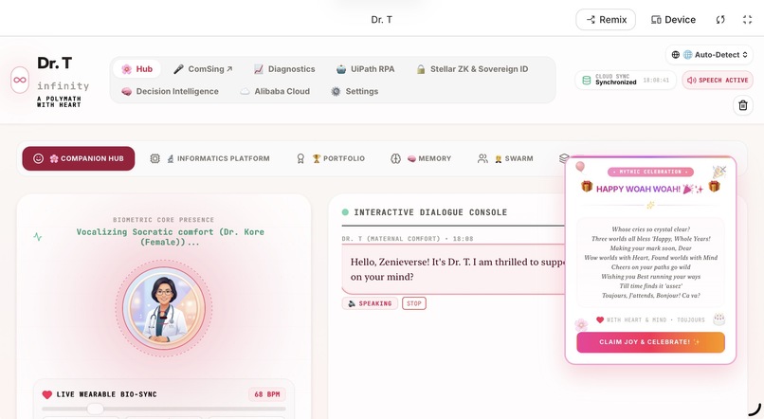The image size is (764, 419).
Task: Click the trash delete icon
Action: [x=742, y=105]
